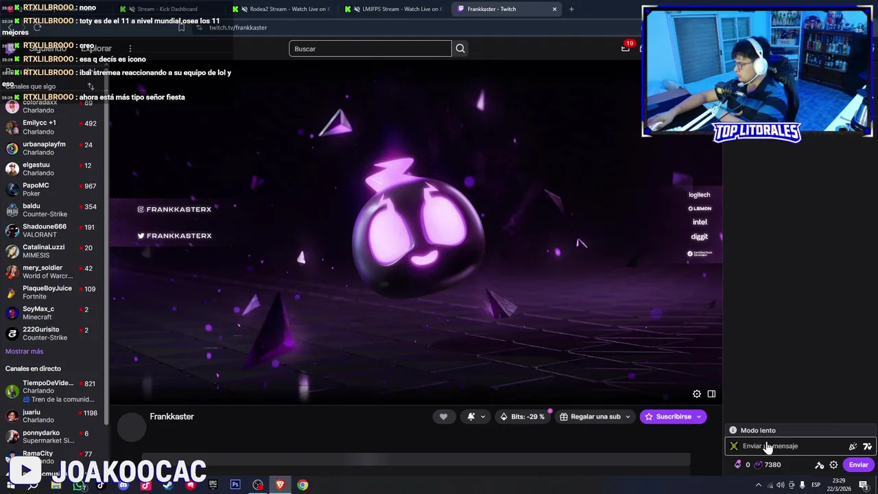This screenshot has height=494, width=878.
Task: Select 222Gurisito Counter-Strike channel
Action: pos(54,333)
